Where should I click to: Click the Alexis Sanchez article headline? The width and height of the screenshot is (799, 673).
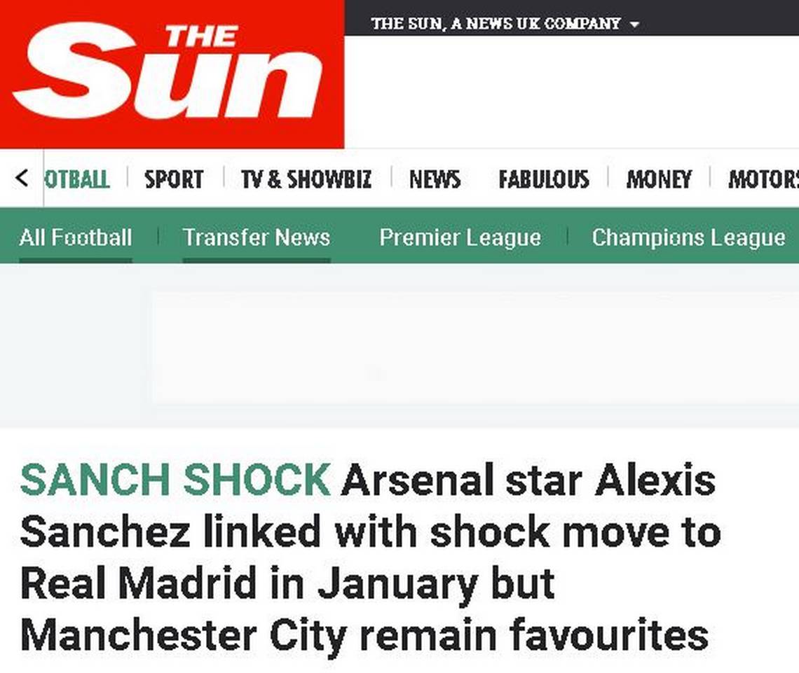[x=371, y=557]
